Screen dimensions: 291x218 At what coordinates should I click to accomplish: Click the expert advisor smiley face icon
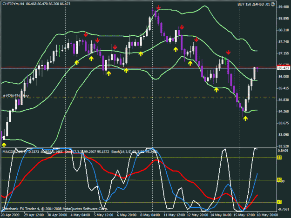(273, 4)
